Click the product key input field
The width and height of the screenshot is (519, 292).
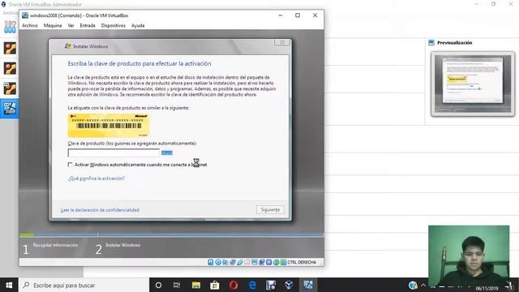pyautogui.click(x=114, y=152)
